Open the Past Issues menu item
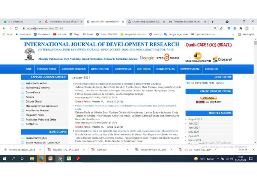The width and height of the screenshot is (257, 181). tap(144, 69)
